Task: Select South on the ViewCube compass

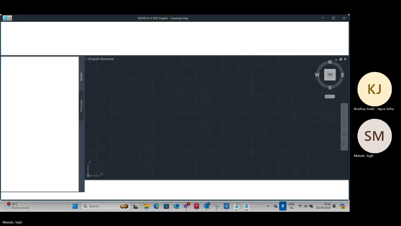Action: [x=330, y=88]
